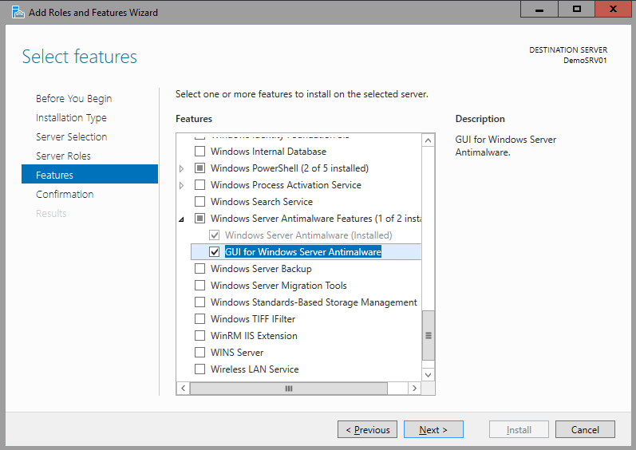
Task: Click the DemoSRV01 server name
Action: (x=585, y=61)
